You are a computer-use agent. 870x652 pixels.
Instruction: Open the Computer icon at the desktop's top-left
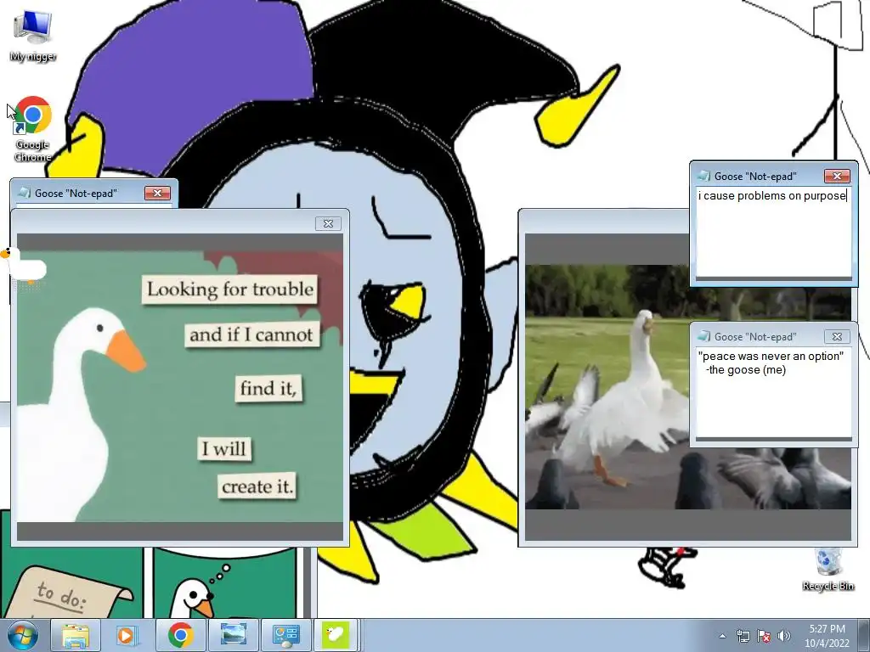(33, 36)
